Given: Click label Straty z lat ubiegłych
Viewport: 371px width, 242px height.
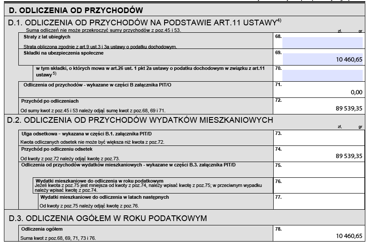Looking at the screenshot, I should pyautogui.click(x=47, y=37).
